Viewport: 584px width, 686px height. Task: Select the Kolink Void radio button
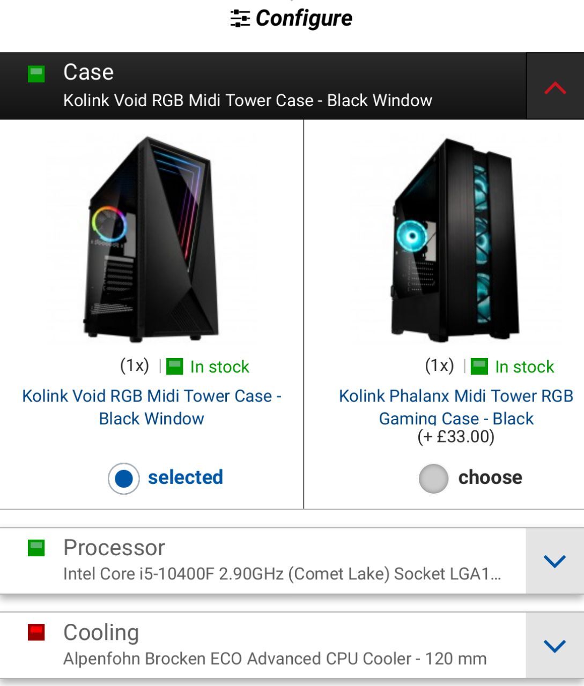click(124, 478)
